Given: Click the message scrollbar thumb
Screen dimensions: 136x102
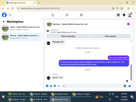Looking at the screenshot, I should coord(131,72).
